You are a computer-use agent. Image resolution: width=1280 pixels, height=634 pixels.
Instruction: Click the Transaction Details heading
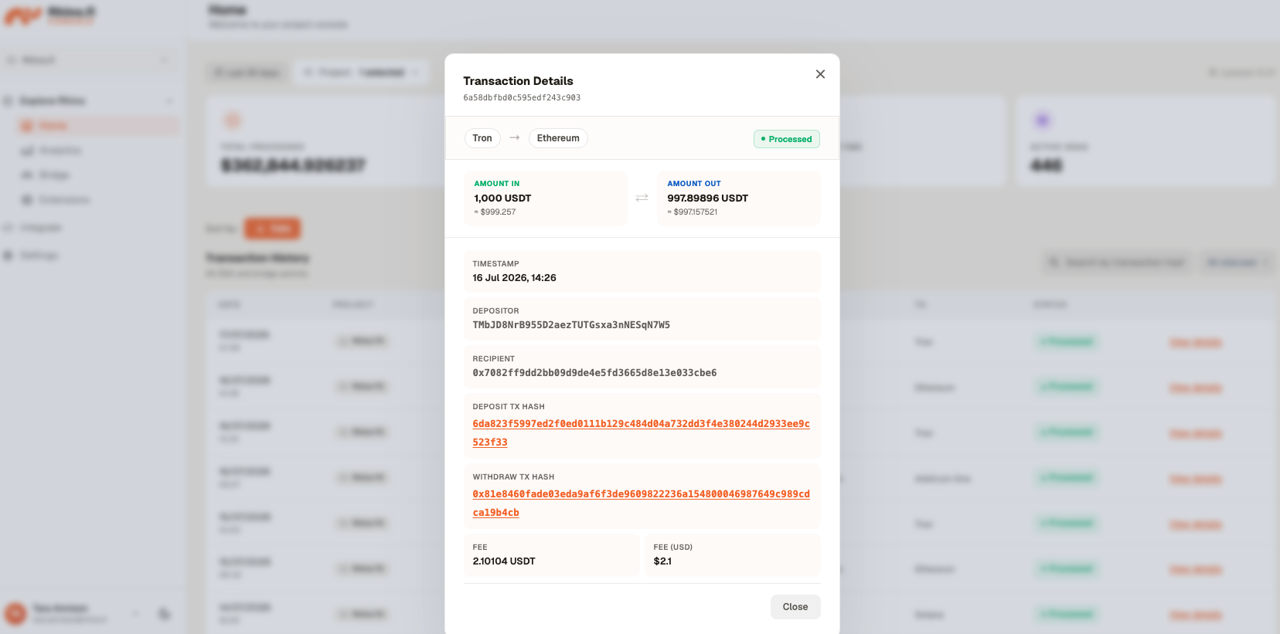tap(518, 81)
